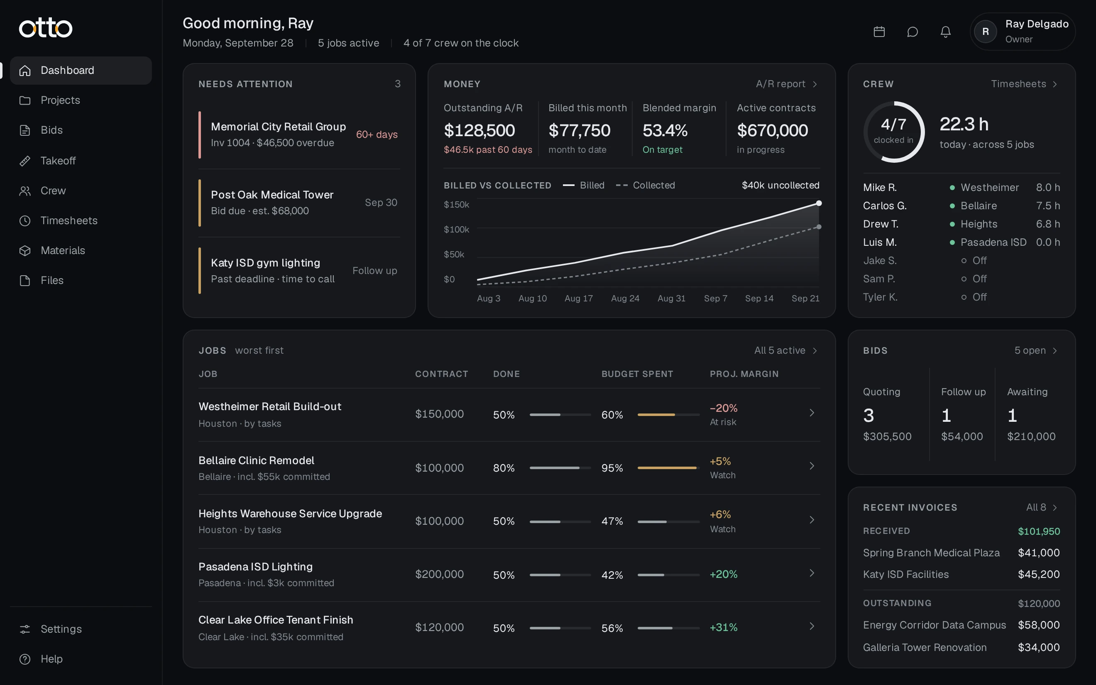The image size is (1096, 685).
Task: Click the Materials box icon
Action: coord(25,250)
